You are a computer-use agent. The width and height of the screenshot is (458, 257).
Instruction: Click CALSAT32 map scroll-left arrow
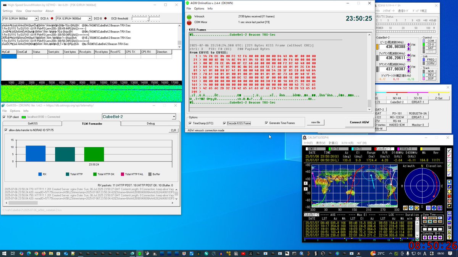pos(306,183)
